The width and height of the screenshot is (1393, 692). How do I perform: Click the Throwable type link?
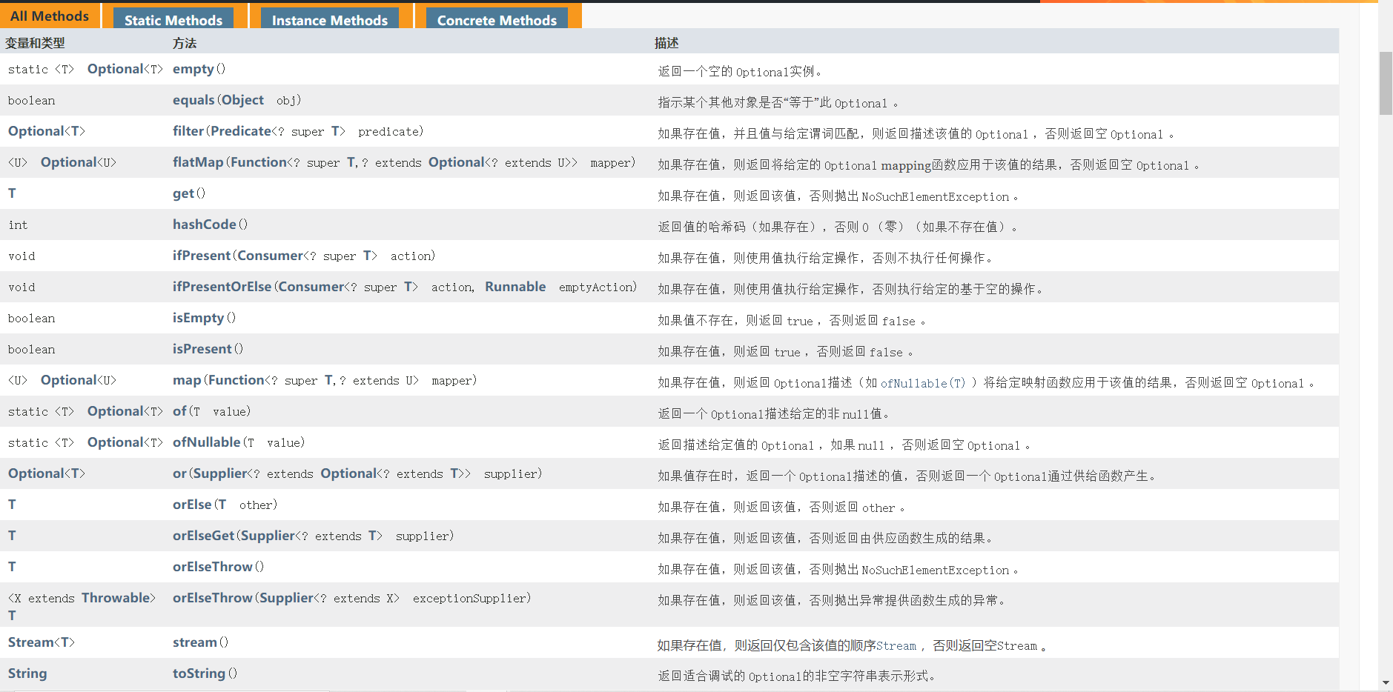(116, 598)
